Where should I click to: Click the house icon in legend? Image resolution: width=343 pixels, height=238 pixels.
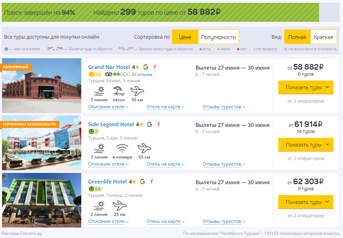click(x=6, y=49)
